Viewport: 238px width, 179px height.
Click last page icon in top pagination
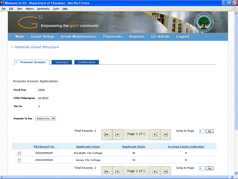click(x=165, y=135)
